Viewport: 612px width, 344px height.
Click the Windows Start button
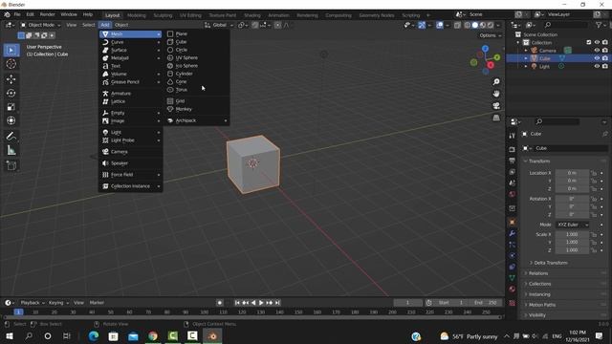tap(10, 335)
